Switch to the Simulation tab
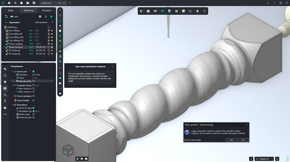This screenshot has height=162, width=290. tap(46, 10)
